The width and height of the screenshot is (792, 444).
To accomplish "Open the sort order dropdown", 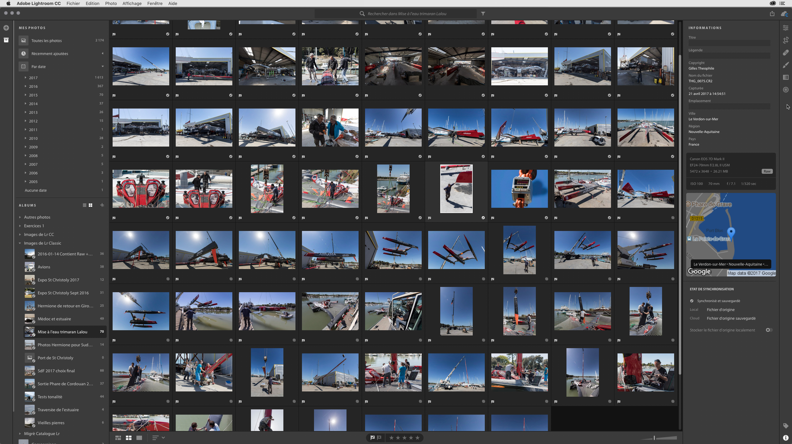I will 159,438.
